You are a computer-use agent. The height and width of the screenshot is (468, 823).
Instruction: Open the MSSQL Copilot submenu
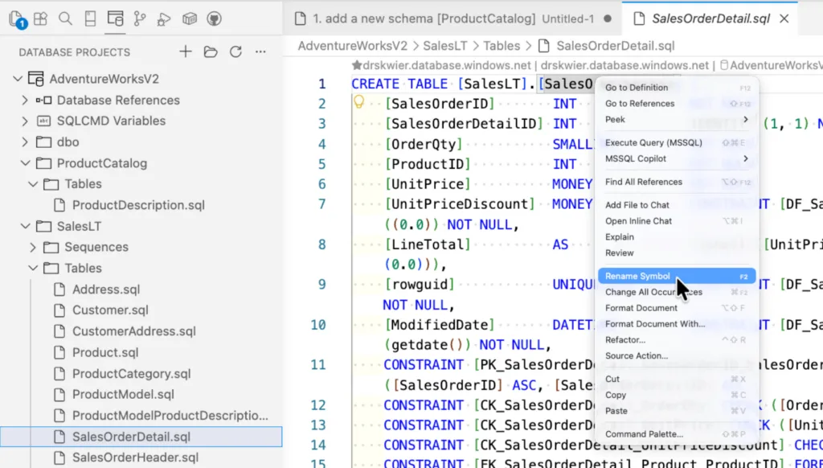point(677,158)
